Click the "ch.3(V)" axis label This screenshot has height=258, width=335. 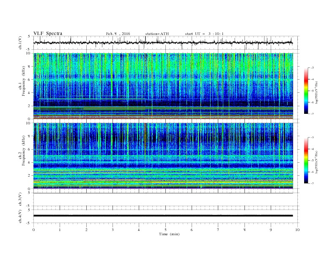click(x=20, y=199)
